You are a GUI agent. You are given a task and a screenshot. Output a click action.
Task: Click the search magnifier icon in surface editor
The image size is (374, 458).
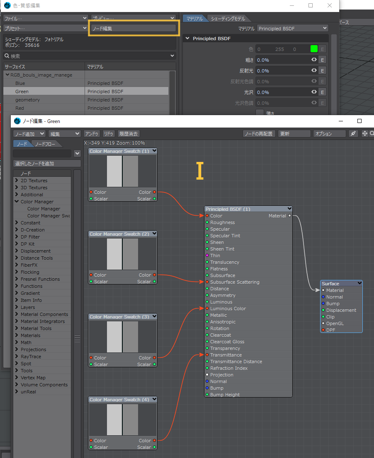point(7,56)
